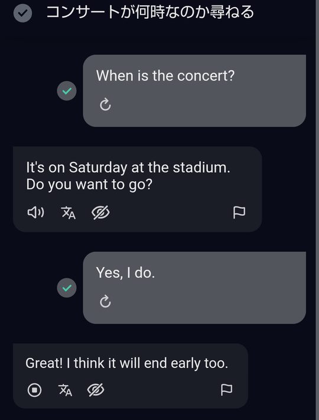
Task: Tap the "Do you want to go?" line
Action: pos(89,185)
